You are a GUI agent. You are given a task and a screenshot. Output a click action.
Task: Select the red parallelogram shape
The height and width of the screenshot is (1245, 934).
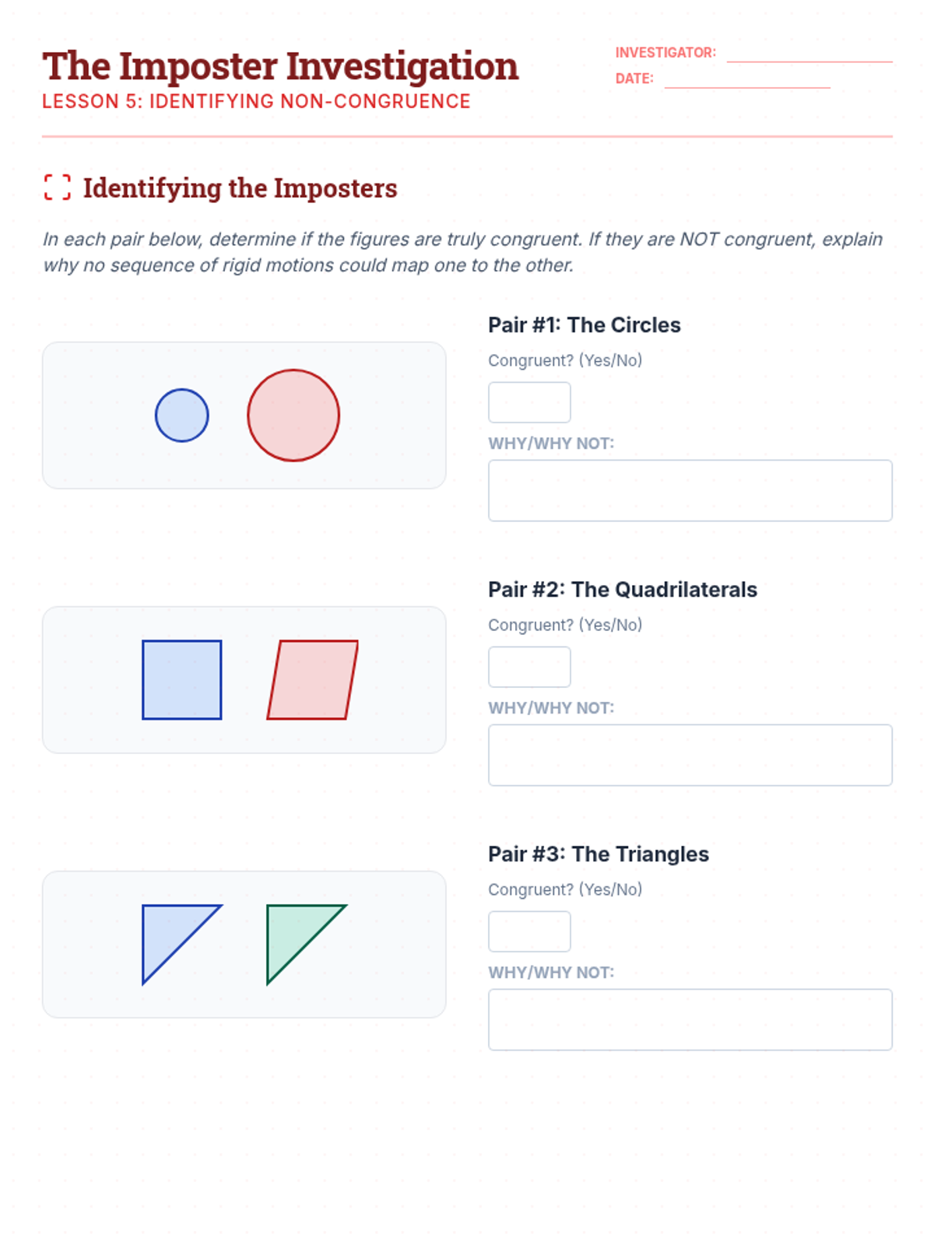coord(312,680)
